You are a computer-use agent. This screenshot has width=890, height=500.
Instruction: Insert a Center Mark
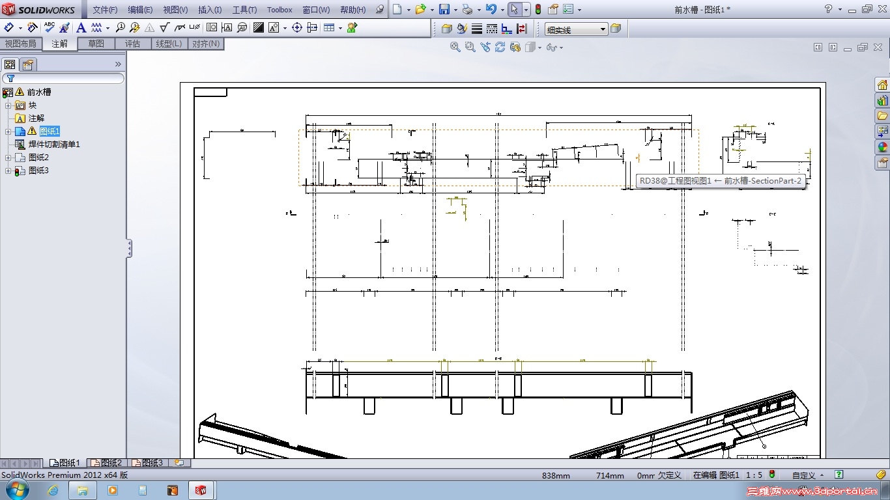coord(297,27)
